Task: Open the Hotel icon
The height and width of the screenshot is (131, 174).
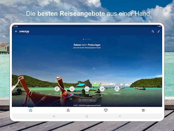Action: 87,89
